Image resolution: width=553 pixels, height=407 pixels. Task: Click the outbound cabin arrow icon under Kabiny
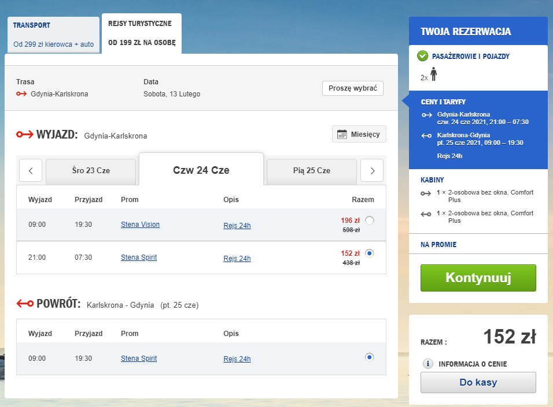pyautogui.click(x=426, y=193)
